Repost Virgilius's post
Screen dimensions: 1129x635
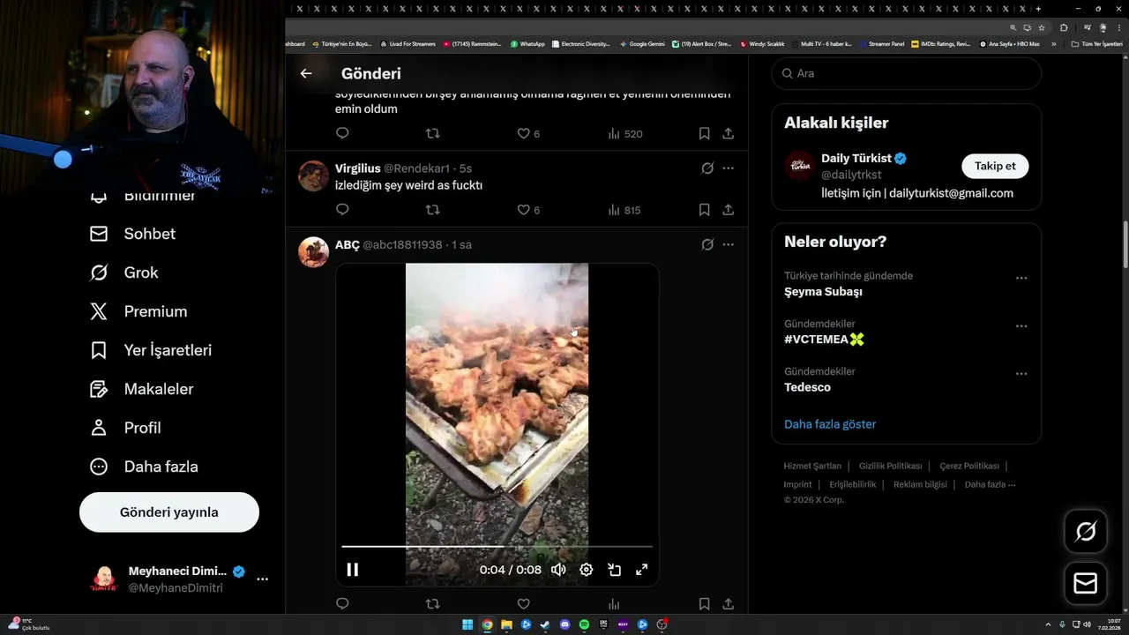(x=432, y=210)
